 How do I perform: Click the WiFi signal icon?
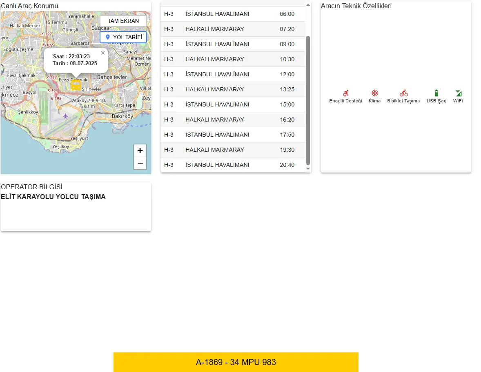coord(458,93)
